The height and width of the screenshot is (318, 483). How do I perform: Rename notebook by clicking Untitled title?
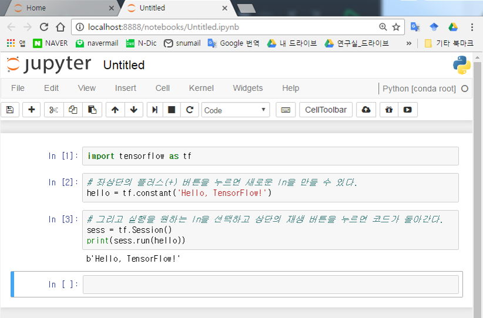pyautogui.click(x=124, y=65)
